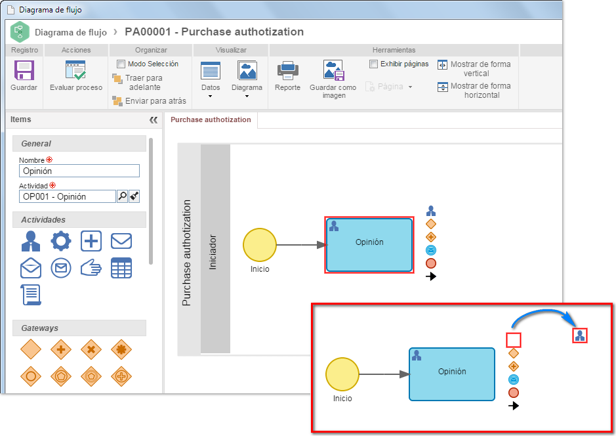Expand the Diagrama dropdown
Viewport: 616px width, 436px height.
point(247,97)
